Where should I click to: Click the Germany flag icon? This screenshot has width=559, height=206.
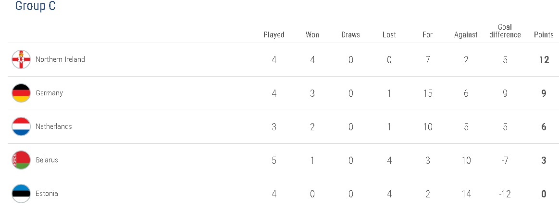[21, 93]
